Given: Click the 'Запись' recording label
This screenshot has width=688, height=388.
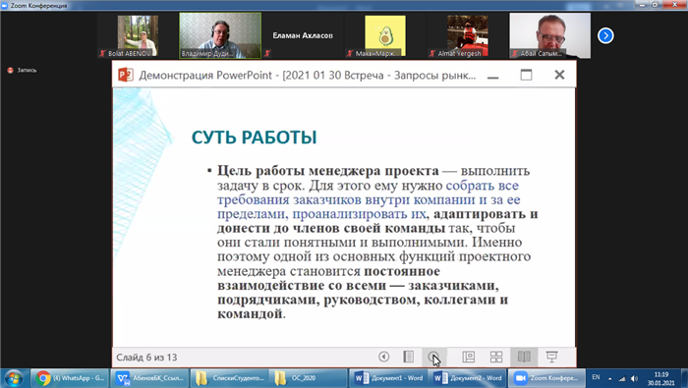Looking at the screenshot, I should click(27, 70).
